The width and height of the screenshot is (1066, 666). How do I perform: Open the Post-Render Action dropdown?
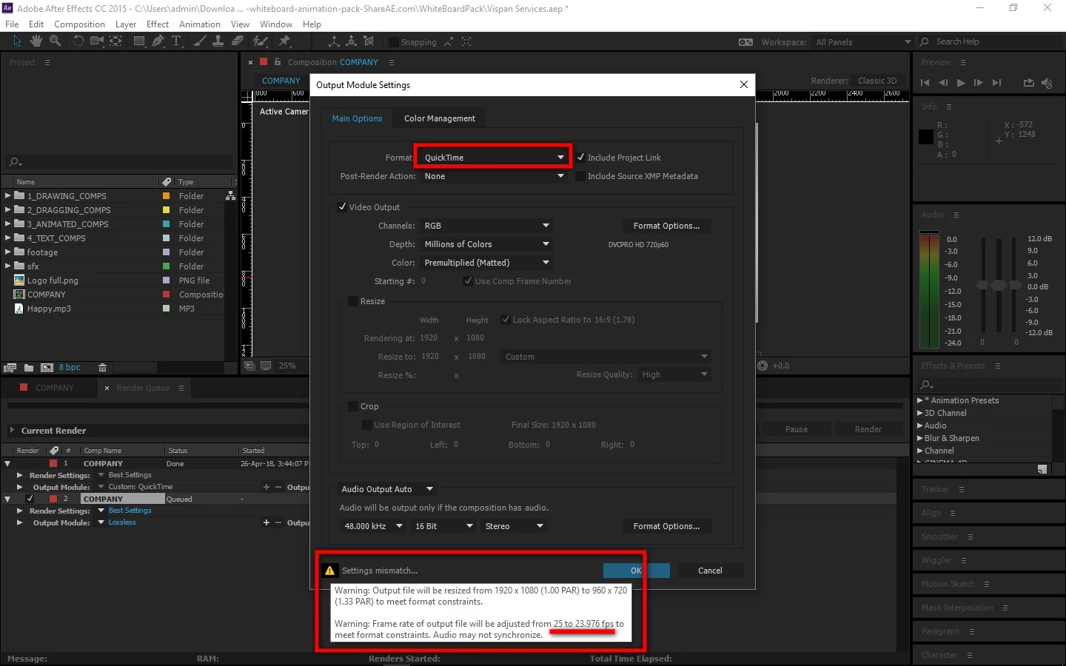pos(494,176)
